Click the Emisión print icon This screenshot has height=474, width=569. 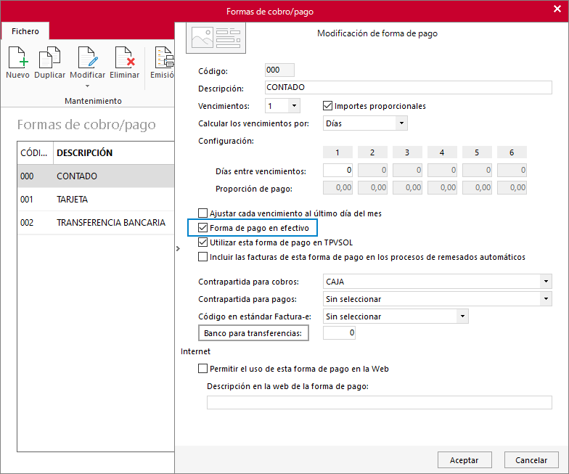164,57
